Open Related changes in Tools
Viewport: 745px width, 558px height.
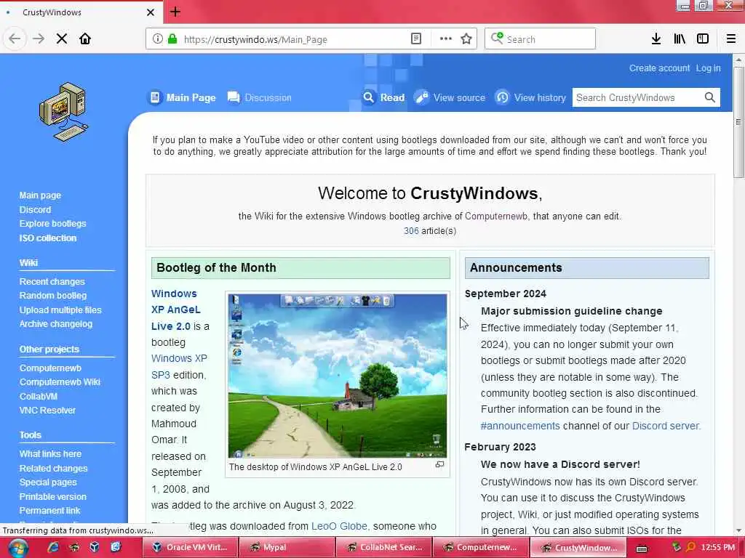click(53, 469)
